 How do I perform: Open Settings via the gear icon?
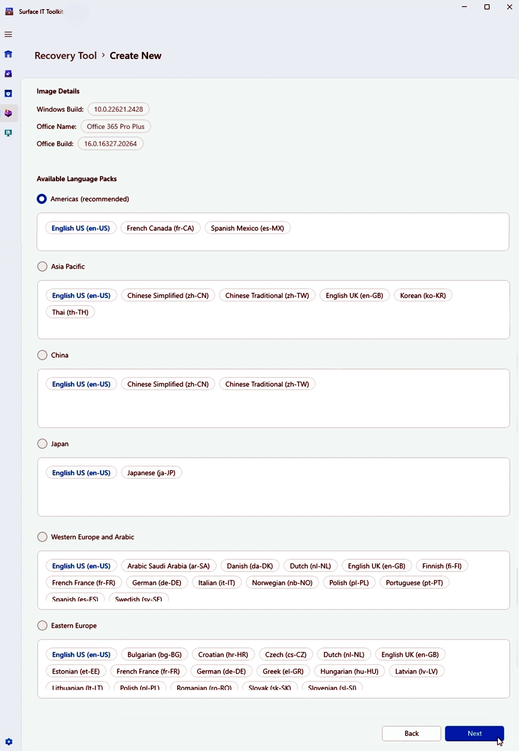click(8, 742)
